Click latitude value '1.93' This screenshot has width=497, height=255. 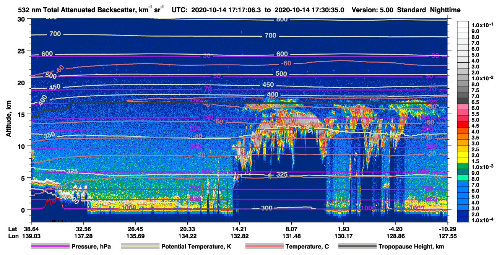[344, 229]
